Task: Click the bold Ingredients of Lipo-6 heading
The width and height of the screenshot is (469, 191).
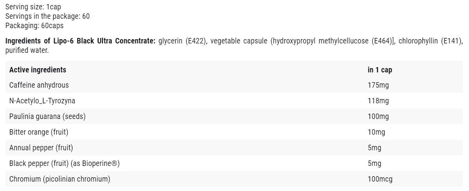Action: click(x=80, y=41)
